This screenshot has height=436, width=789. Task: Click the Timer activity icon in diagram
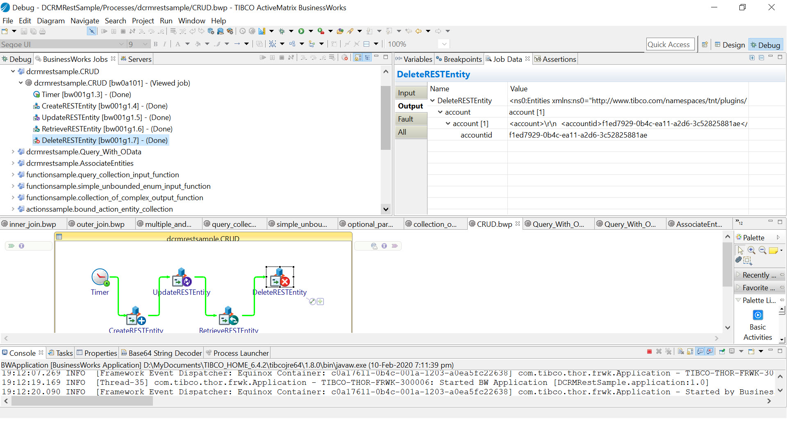point(100,277)
